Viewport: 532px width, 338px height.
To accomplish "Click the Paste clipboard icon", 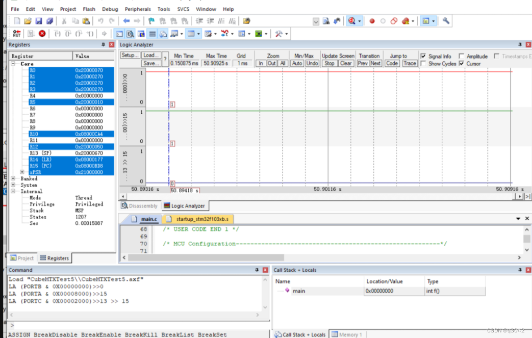I will point(86,21).
